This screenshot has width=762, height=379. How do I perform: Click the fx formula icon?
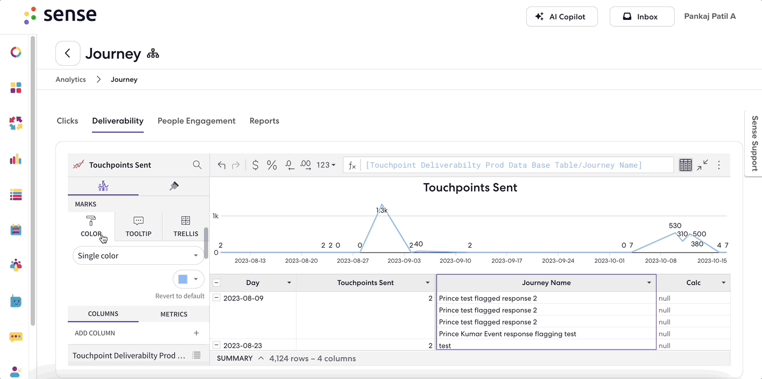352,165
